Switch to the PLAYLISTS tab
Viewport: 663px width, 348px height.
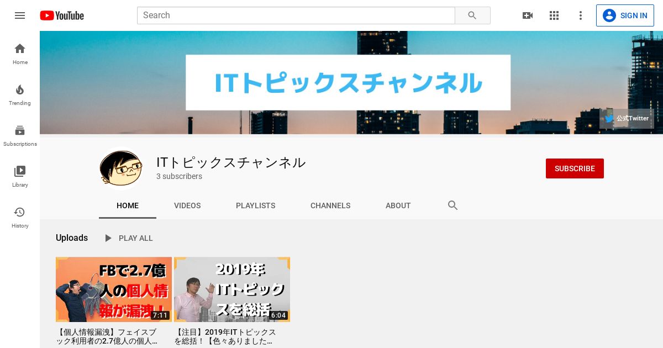pos(255,205)
